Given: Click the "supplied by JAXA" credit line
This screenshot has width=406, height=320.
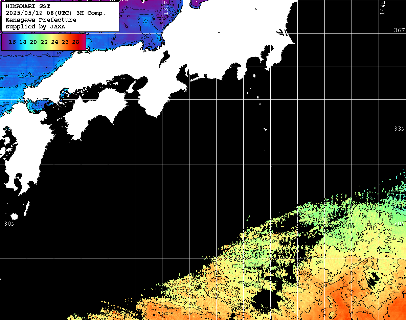Looking at the screenshot, I should coord(36,26).
